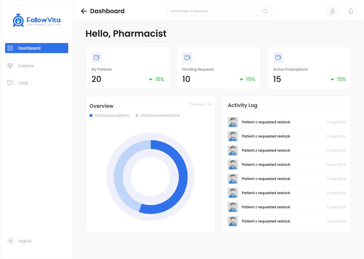
Task: Click the Active Prescriptions card icon
Action: [278, 57]
